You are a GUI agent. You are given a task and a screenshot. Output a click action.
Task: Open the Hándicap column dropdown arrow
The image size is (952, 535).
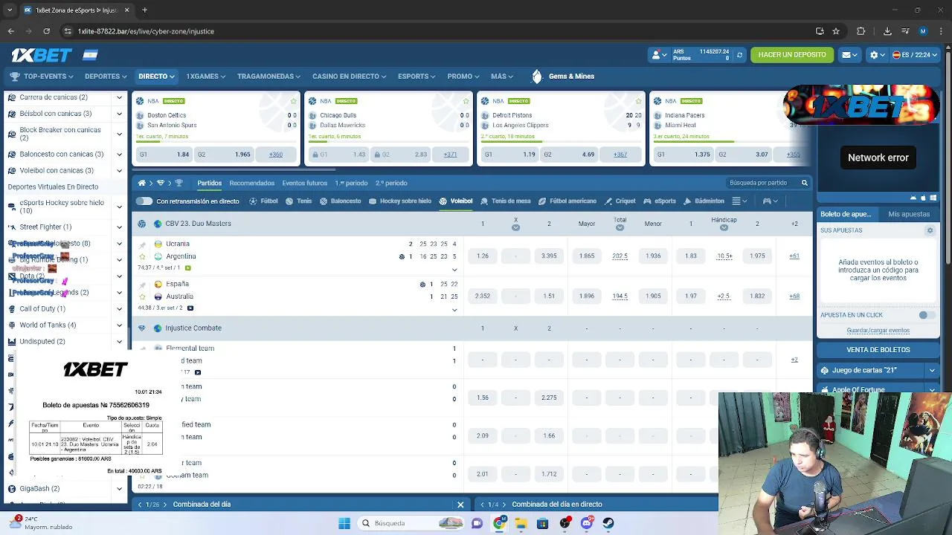coord(724,227)
